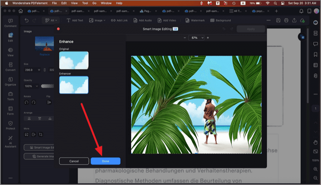Click the Done button
This screenshot has width=321, height=185.
(x=105, y=161)
